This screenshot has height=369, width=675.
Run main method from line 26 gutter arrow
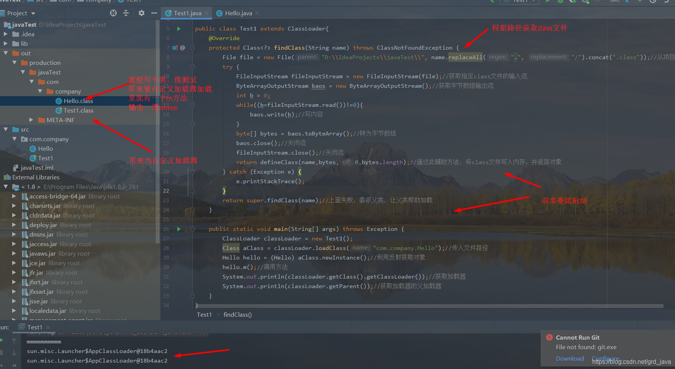[x=179, y=229]
